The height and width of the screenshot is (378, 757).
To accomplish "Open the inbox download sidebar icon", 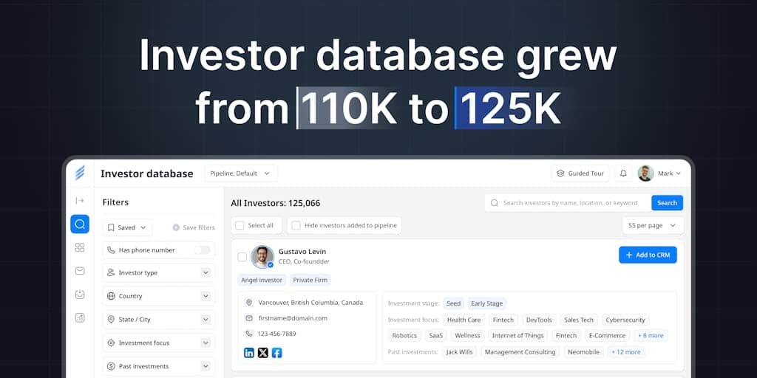I will [80, 294].
